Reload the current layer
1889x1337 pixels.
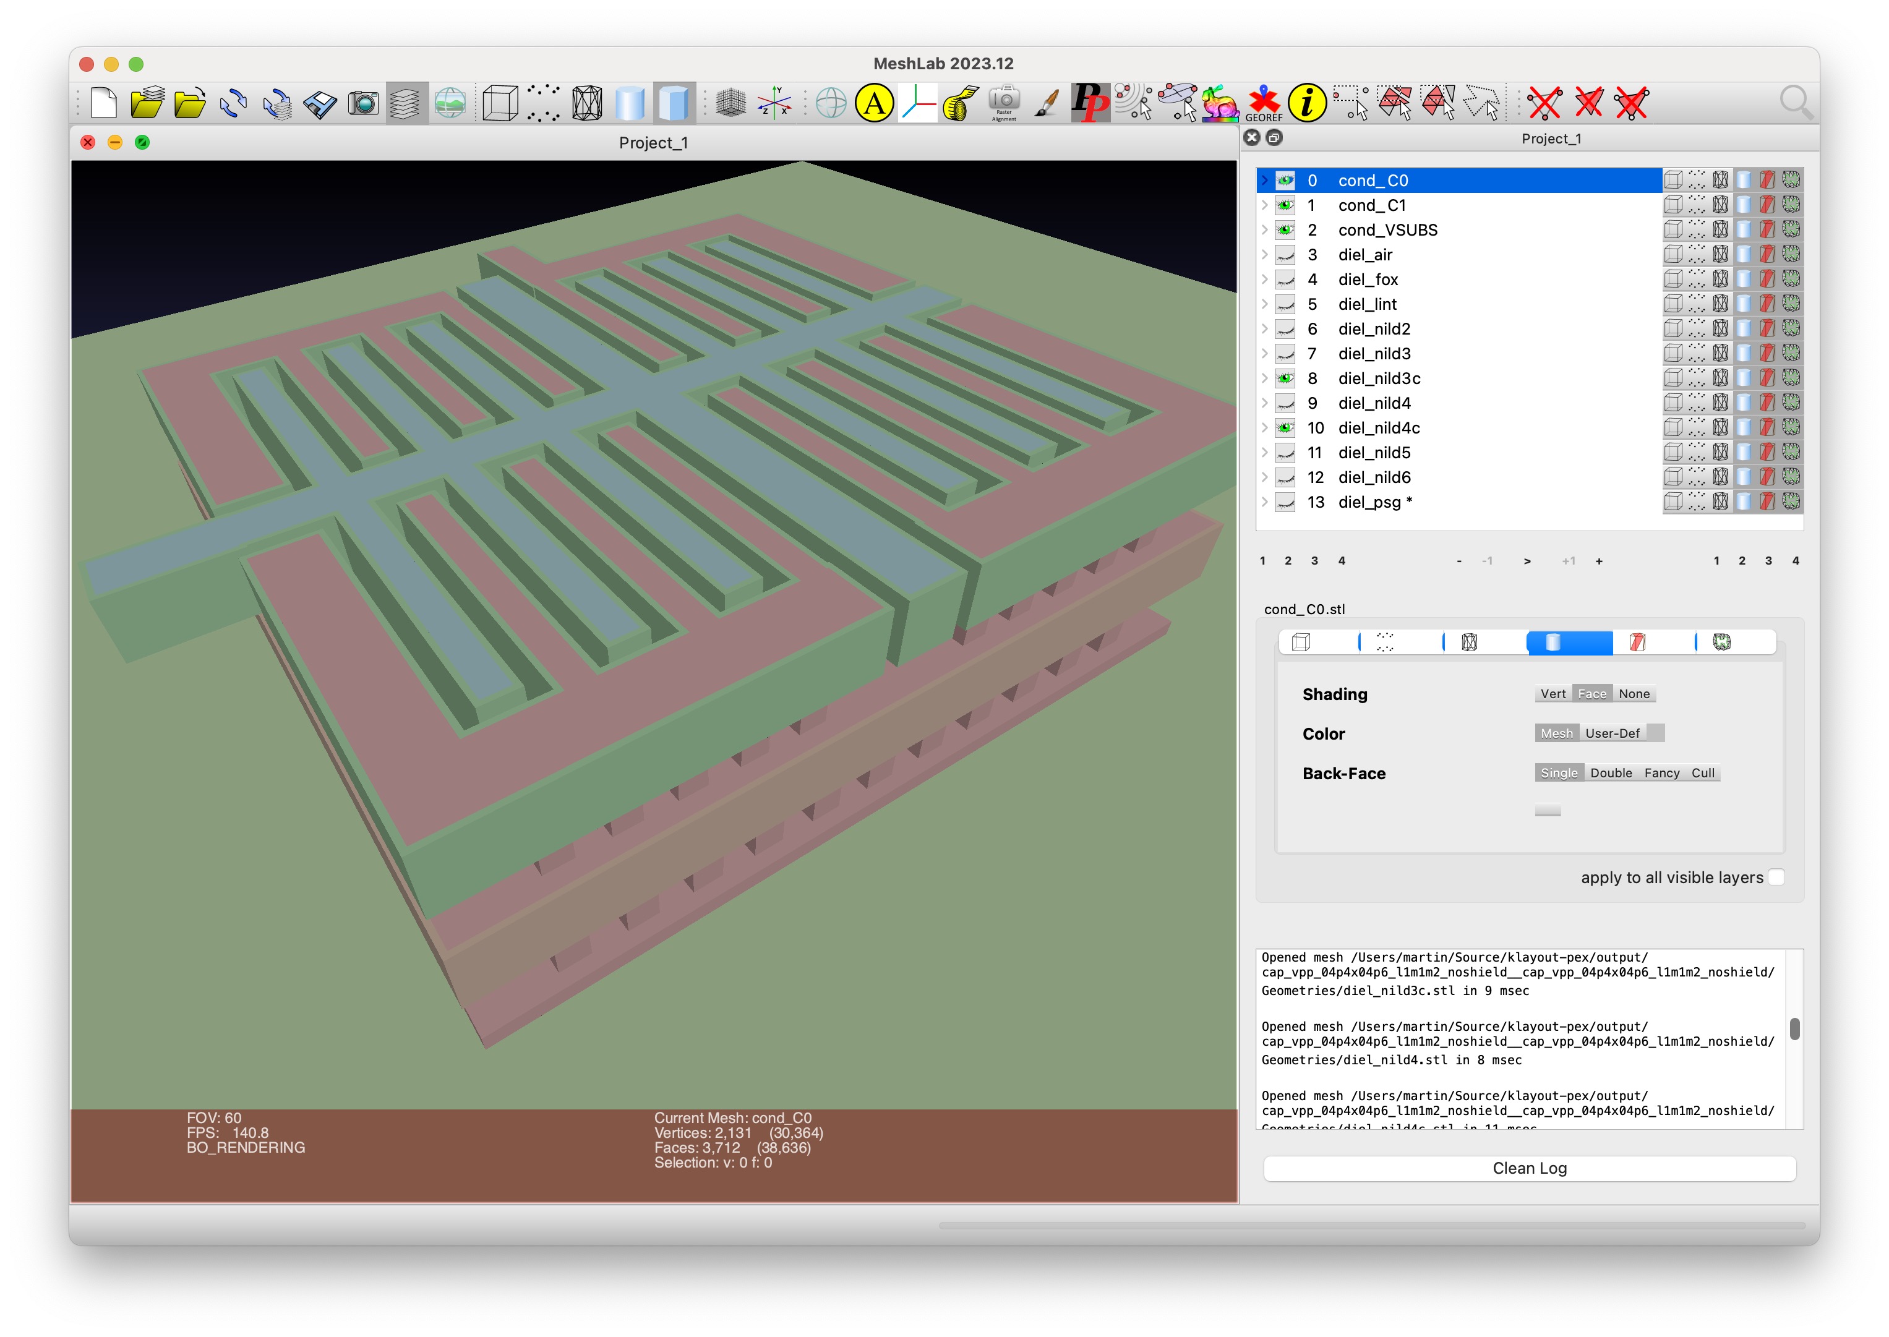(233, 103)
